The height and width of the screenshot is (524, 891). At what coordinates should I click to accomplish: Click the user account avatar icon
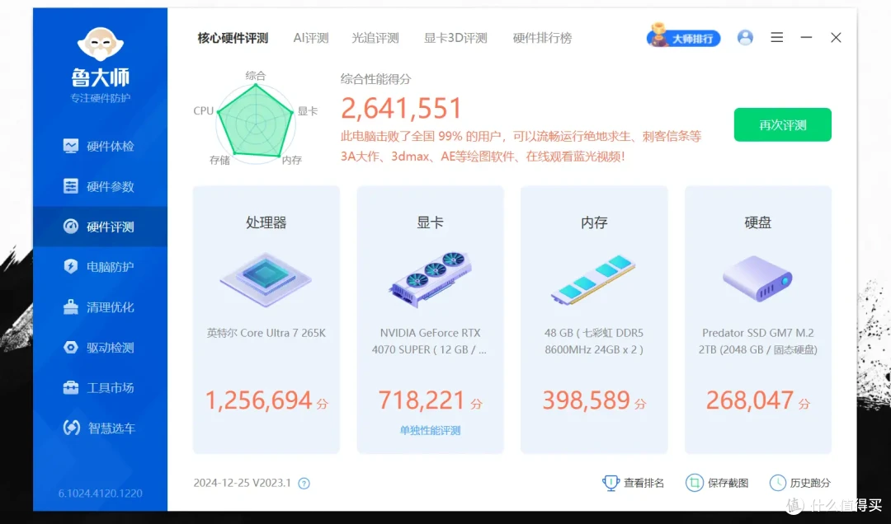[x=745, y=37]
